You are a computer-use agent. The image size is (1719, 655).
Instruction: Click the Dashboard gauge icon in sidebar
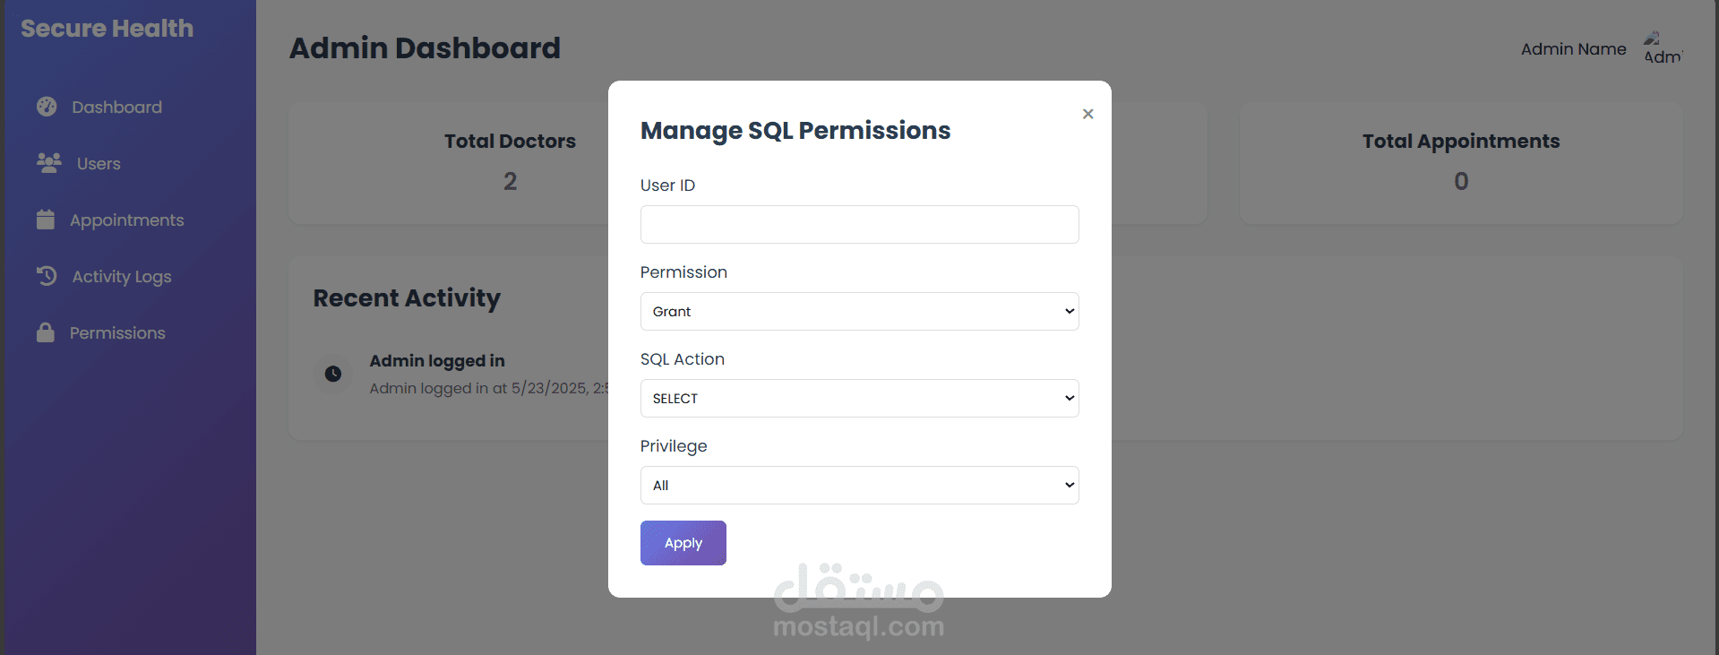pos(47,107)
